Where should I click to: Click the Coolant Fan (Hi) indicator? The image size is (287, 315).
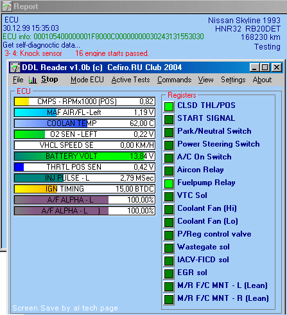[169, 210]
